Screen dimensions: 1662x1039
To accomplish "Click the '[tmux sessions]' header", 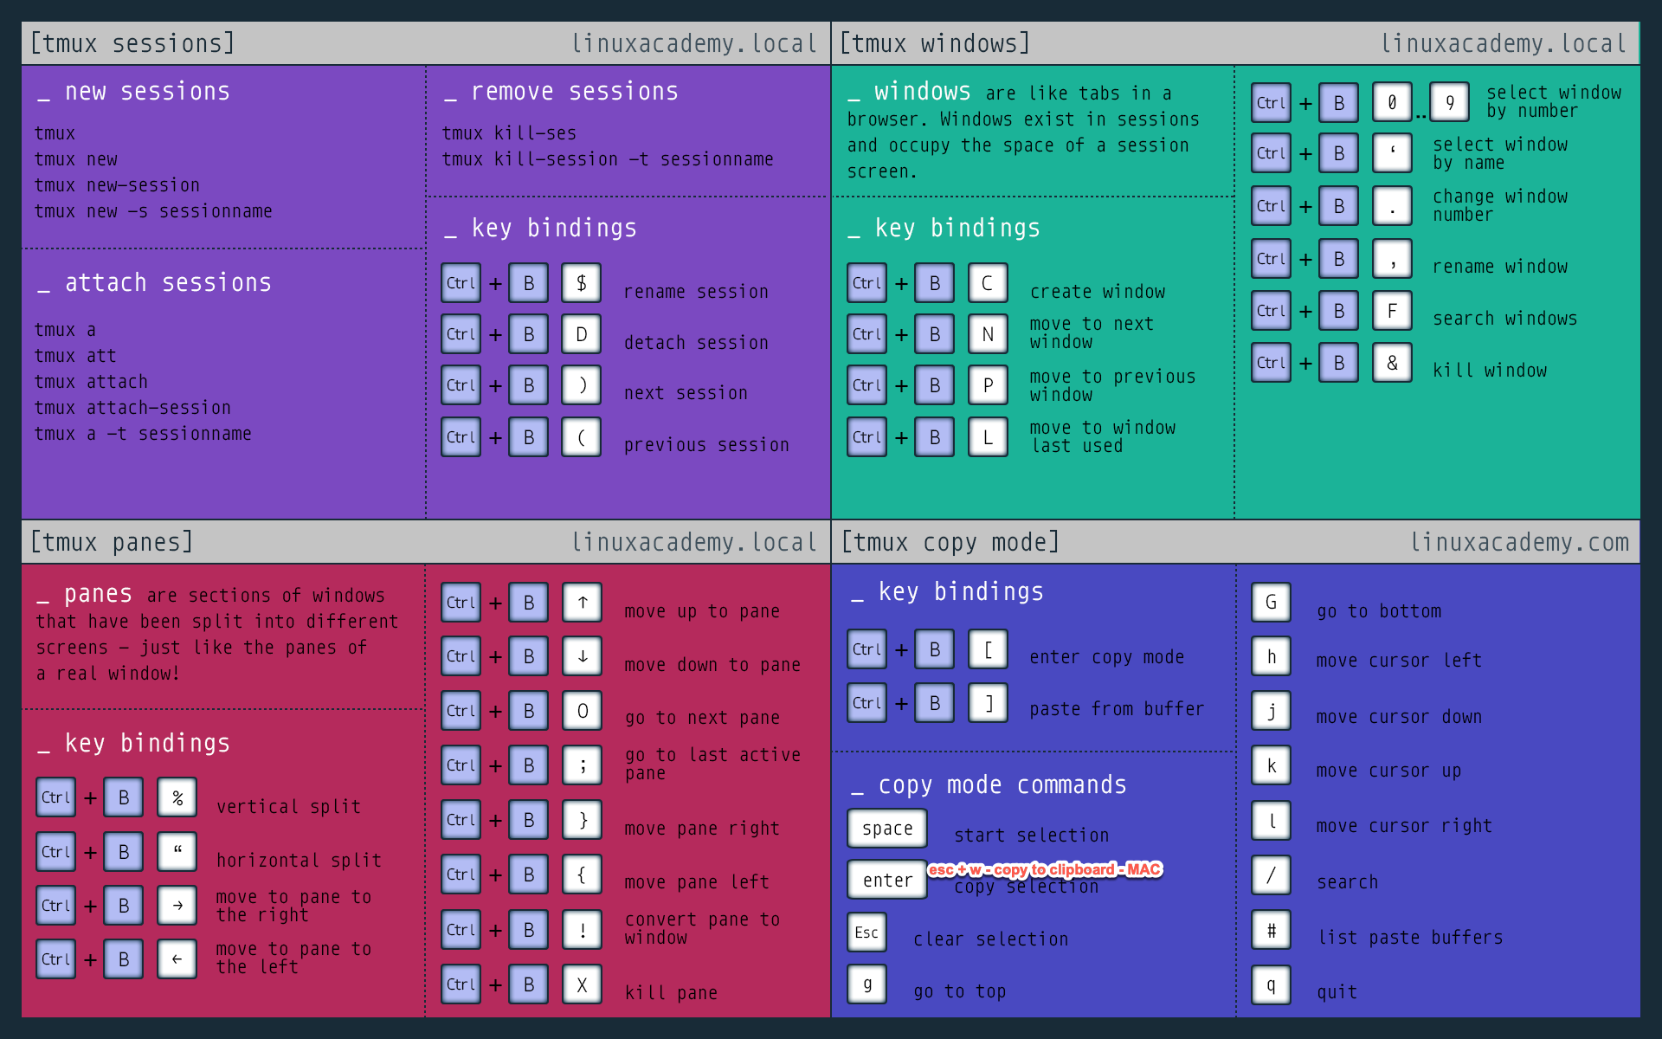I will (x=132, y=43).
